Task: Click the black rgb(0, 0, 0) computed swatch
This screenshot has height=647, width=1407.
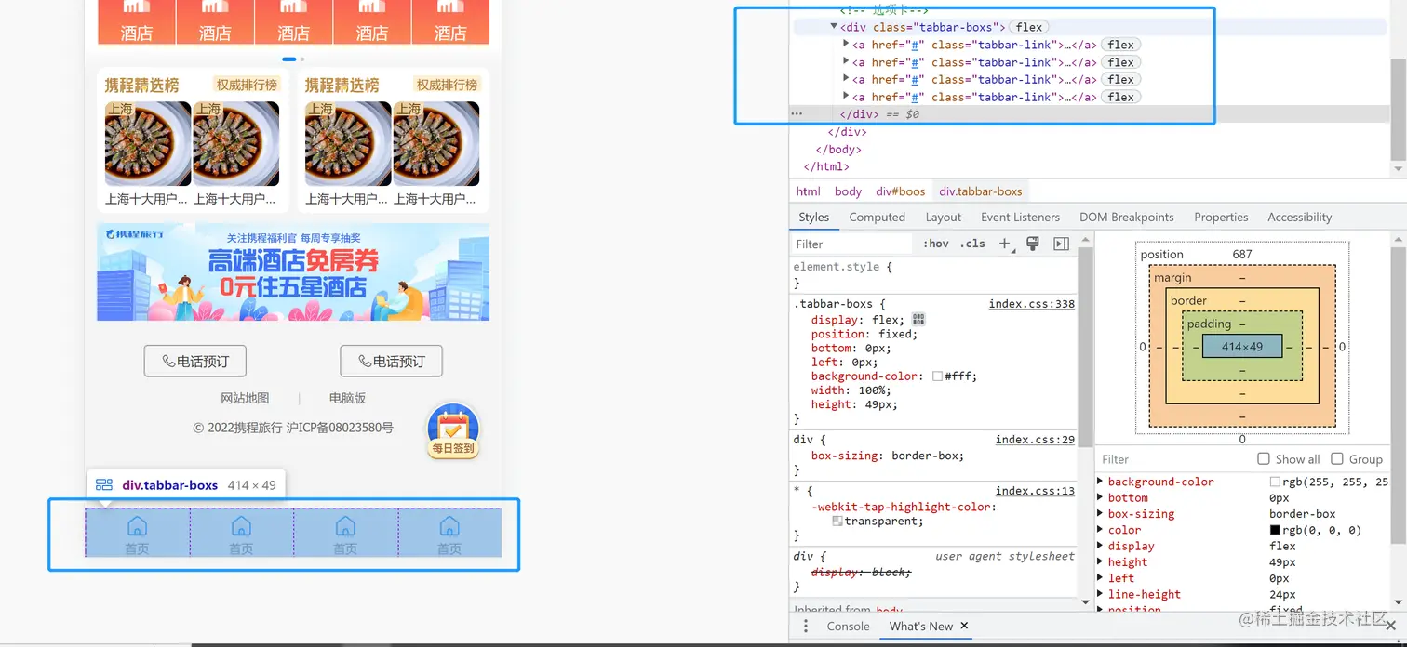Action: (1275, 530)
